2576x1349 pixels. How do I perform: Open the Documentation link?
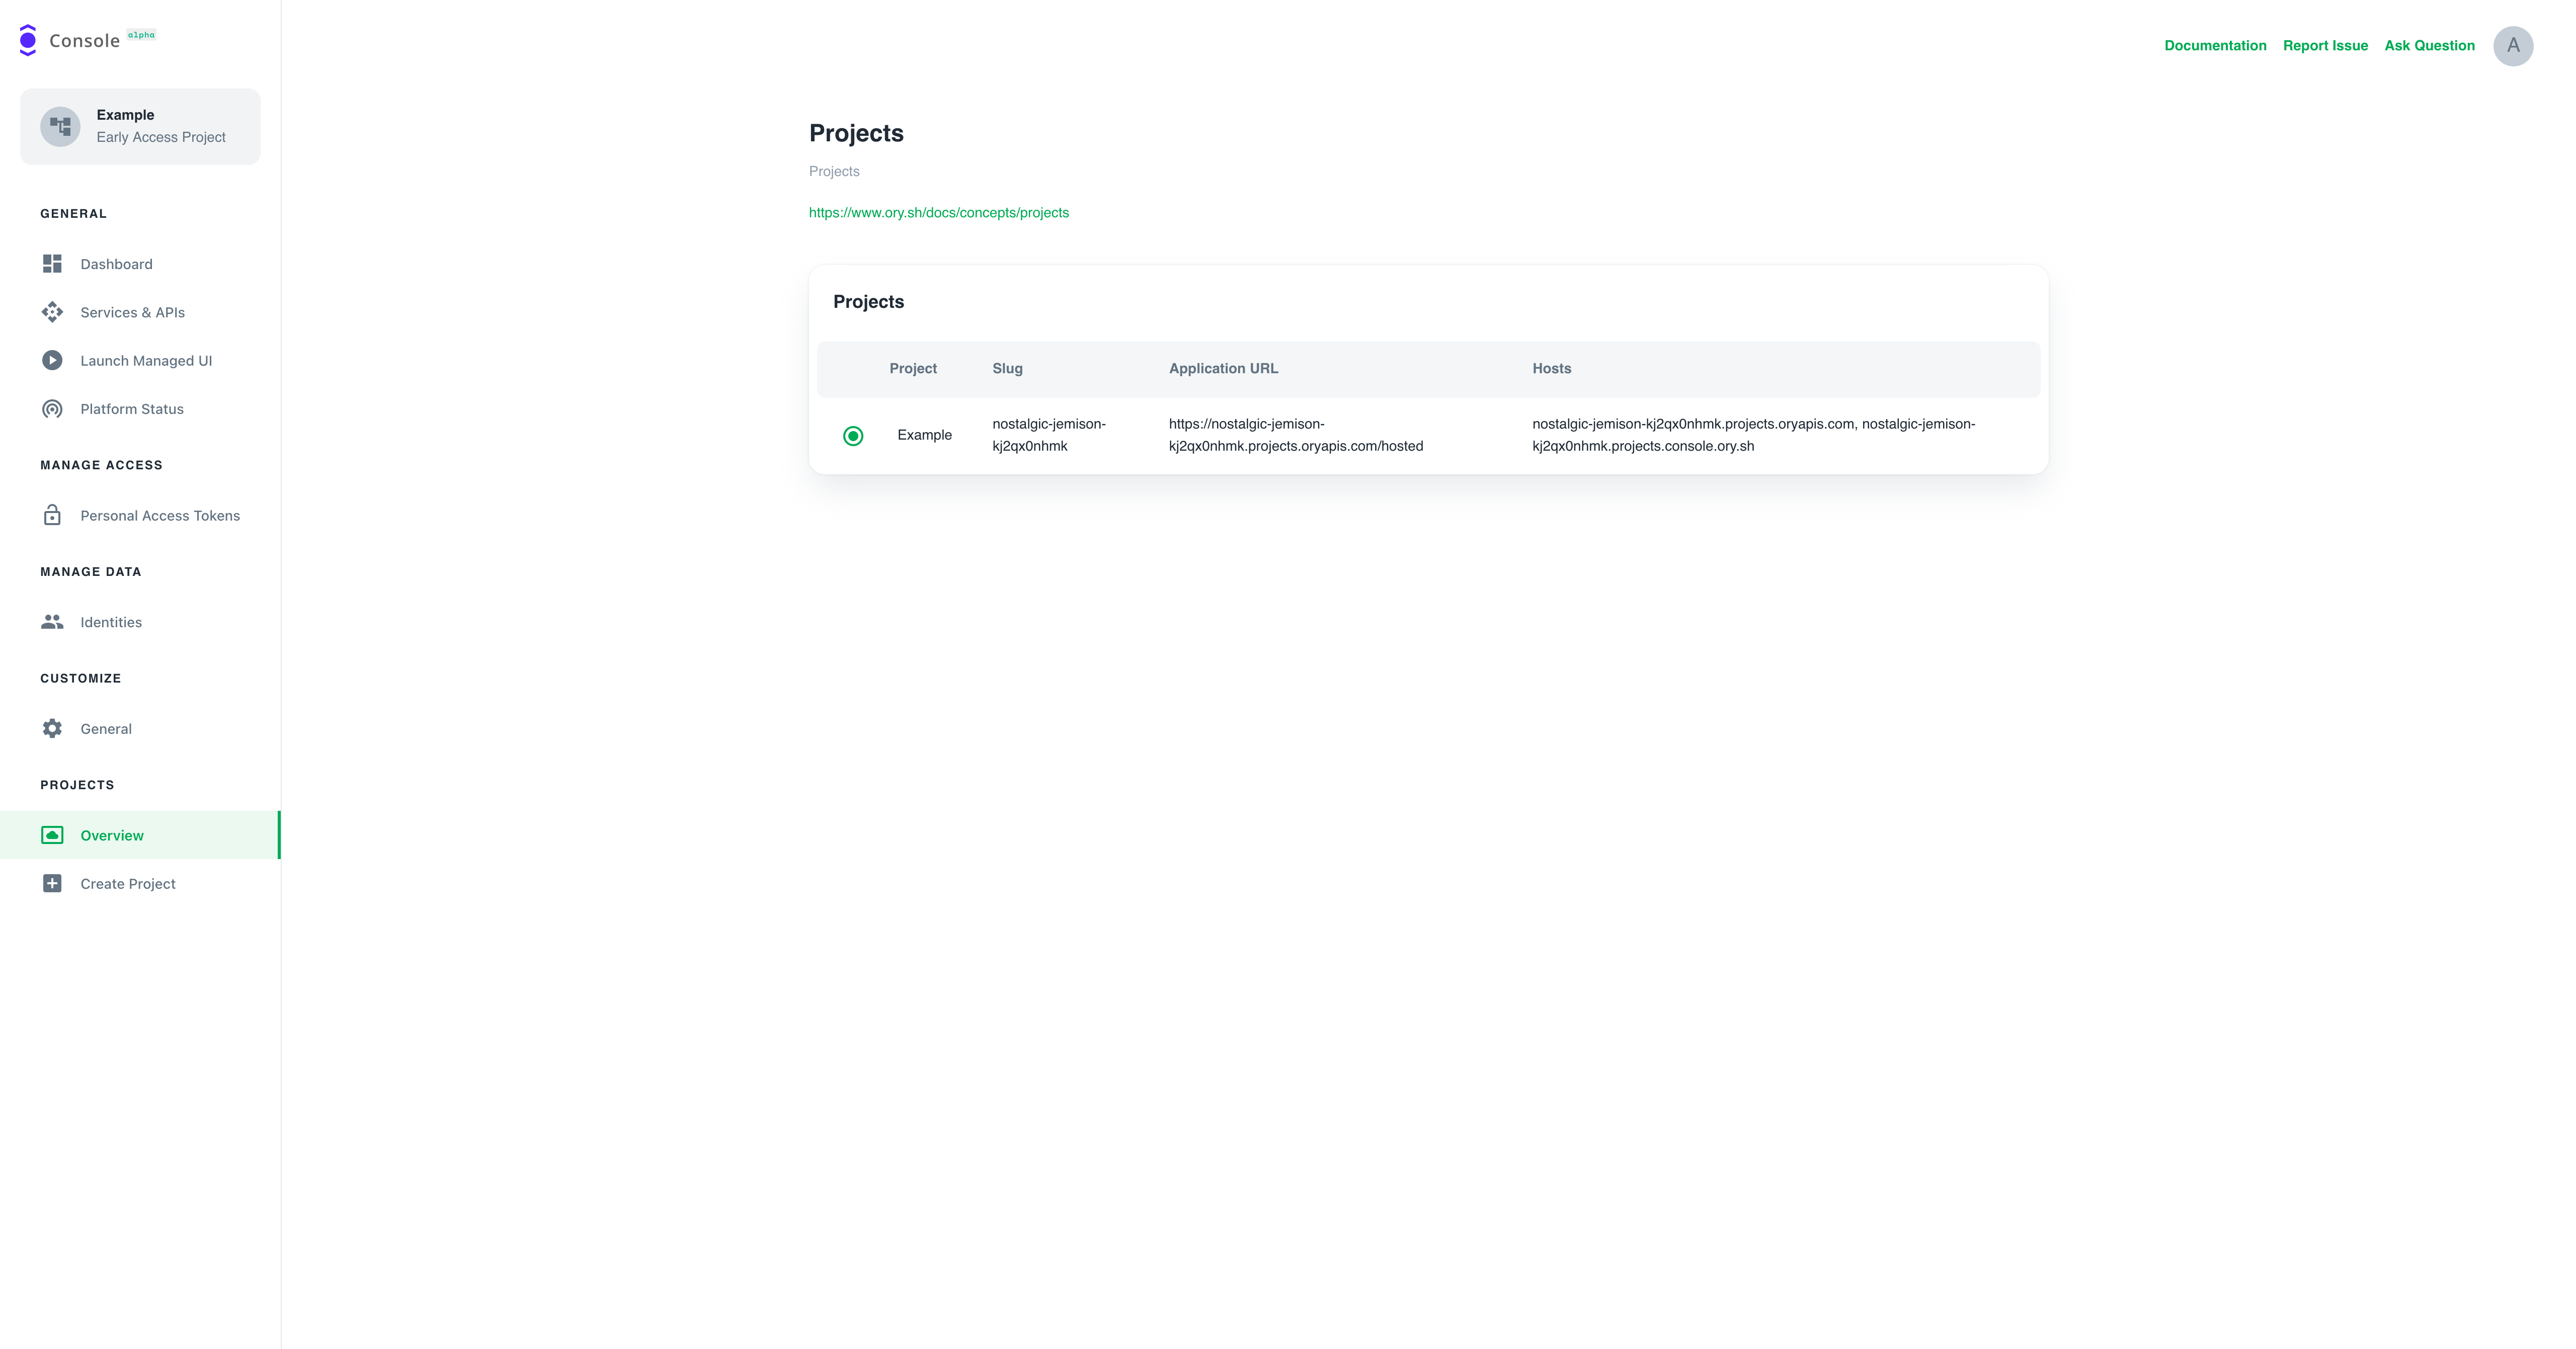(2215, 45)
